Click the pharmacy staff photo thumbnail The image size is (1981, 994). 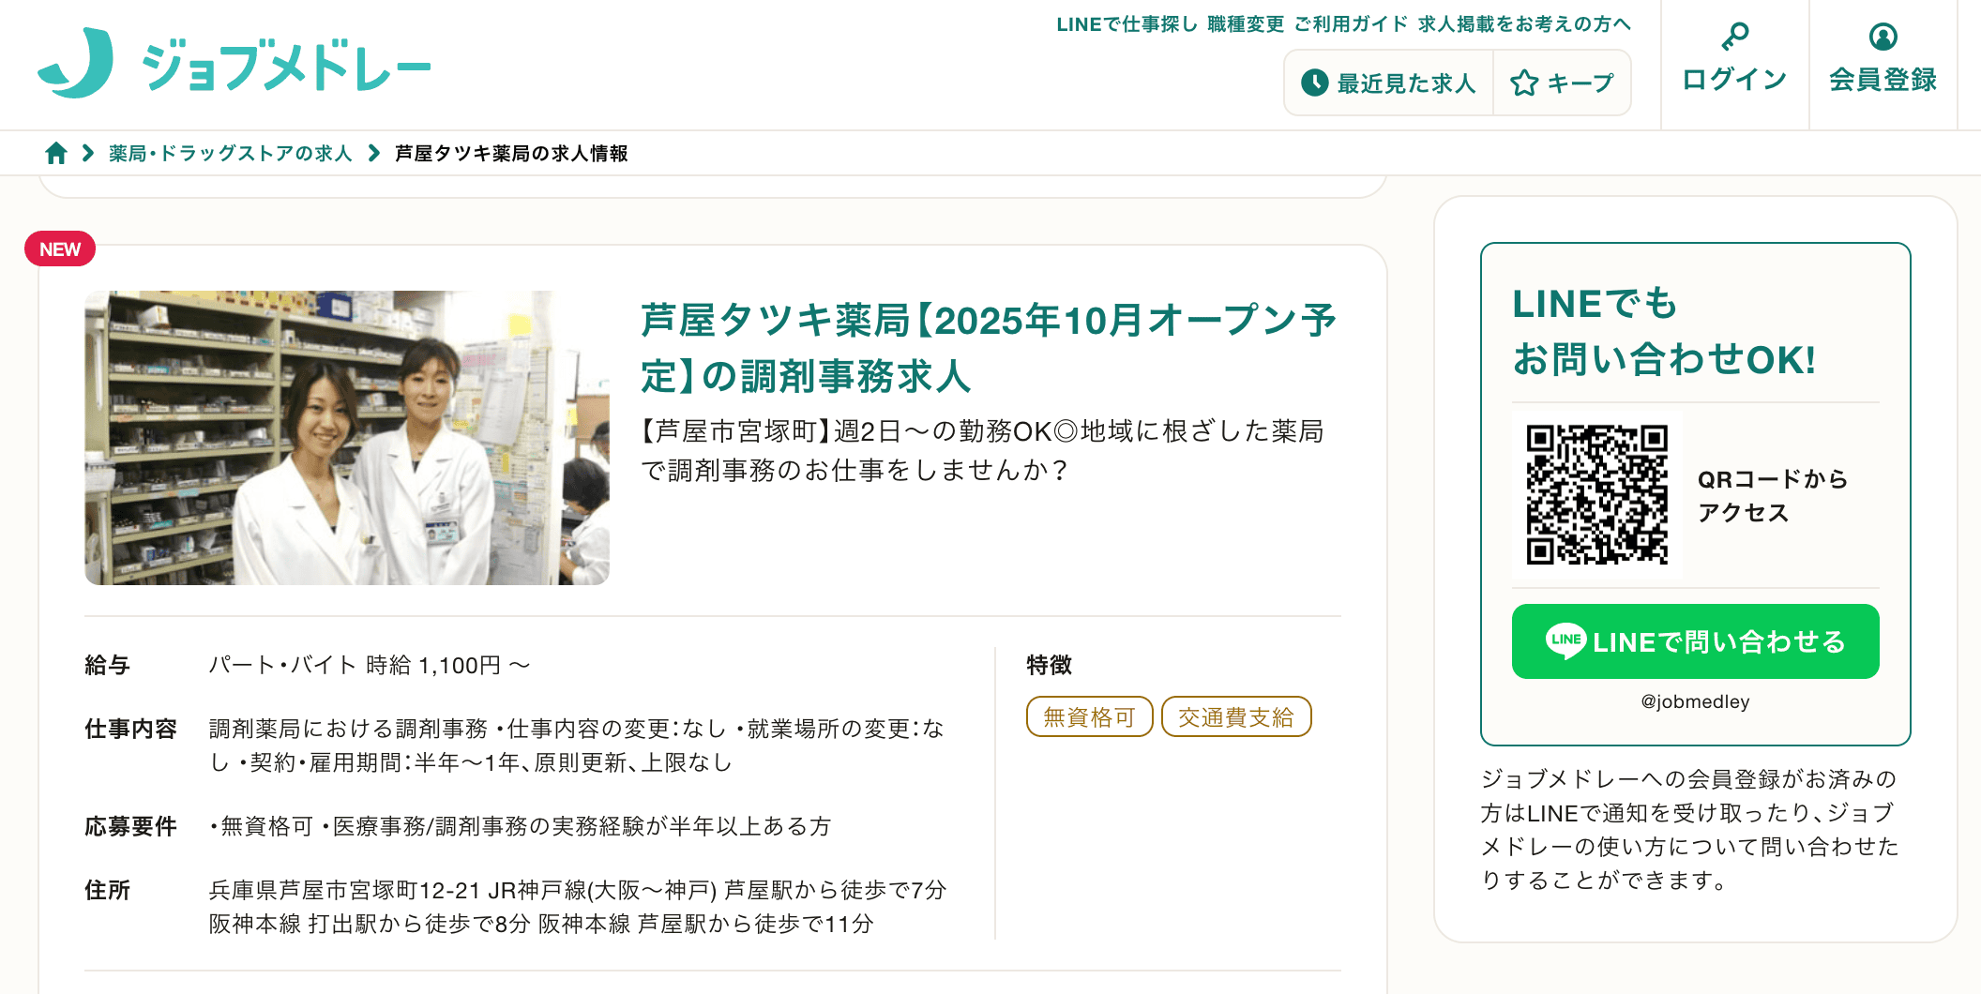pyautogui.click(x=347, y=438)
